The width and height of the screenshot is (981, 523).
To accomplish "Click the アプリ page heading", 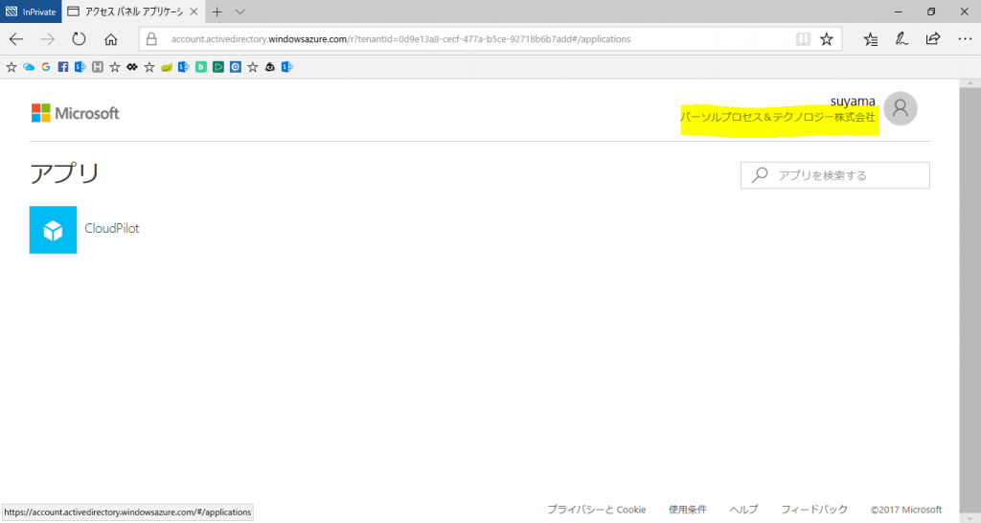I will coord(65,173).
